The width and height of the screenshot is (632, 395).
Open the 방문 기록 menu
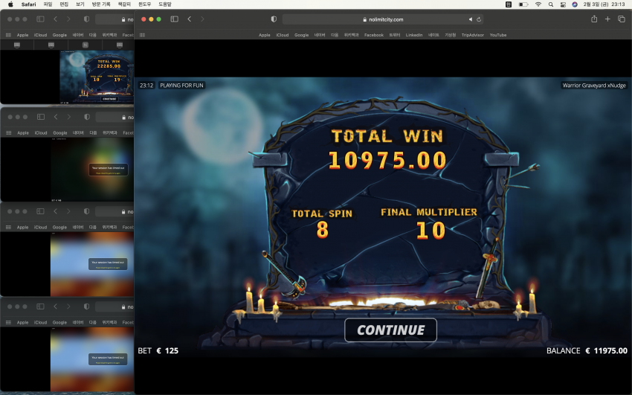[x=101, y=4]
